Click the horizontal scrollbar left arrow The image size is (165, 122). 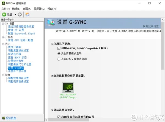[x=46, y=120]
